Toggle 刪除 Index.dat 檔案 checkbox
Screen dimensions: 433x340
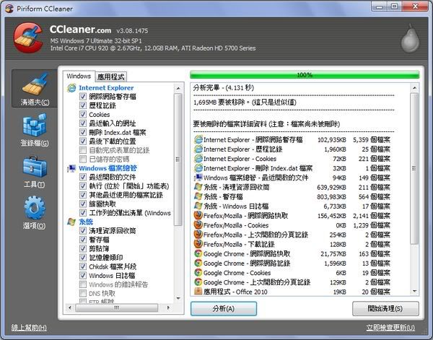point(82,132)
